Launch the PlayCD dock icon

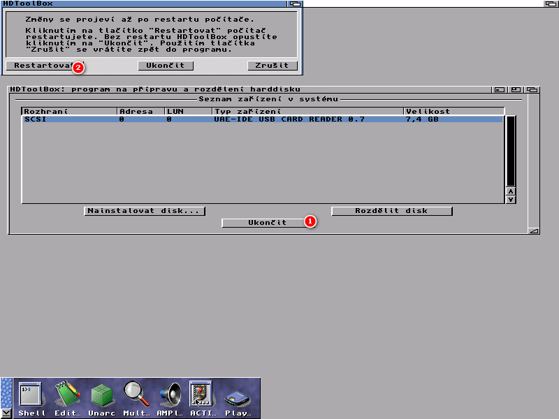pyautogui.click(x=238, y=398)
